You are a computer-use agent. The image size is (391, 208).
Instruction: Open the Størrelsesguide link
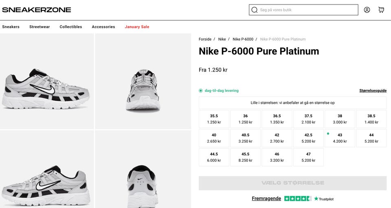tap(373, 91)
